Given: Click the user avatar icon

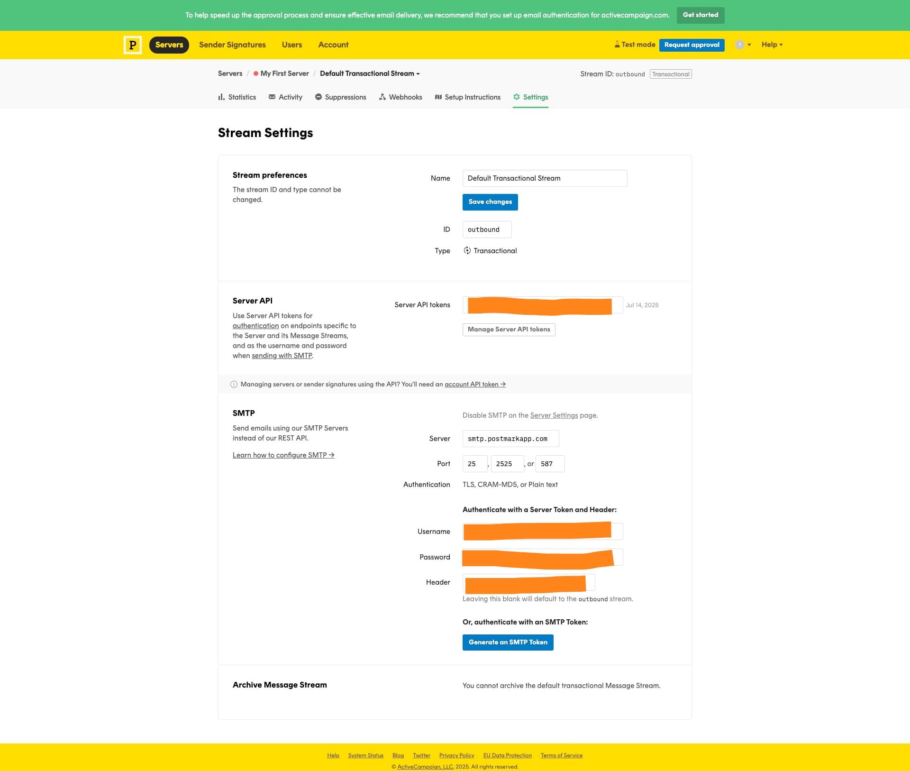Looking at the screenshot, I should [x=739, y=45].
